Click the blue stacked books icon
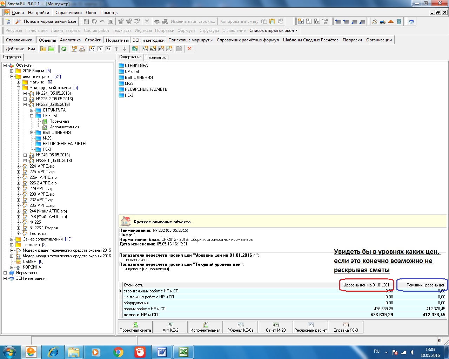The image size is (449, 359). click(411, 21)
